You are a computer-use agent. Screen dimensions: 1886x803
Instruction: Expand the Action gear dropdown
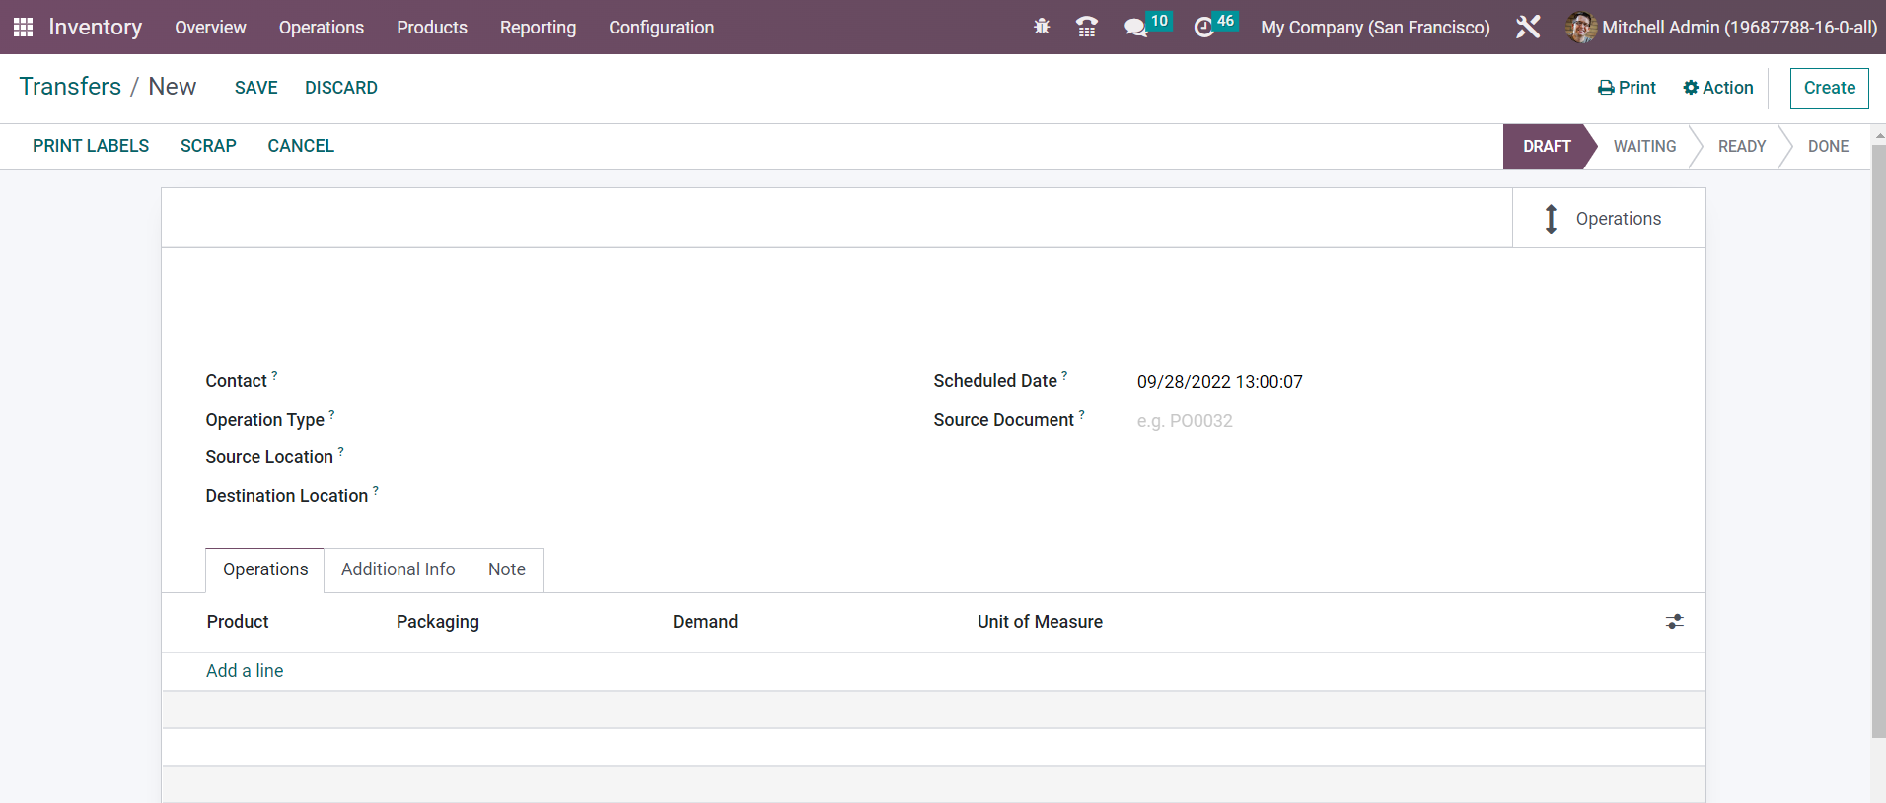point(1717,88)
